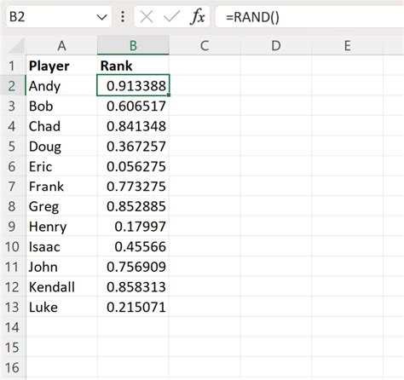This screenshot has width=404, height=380.
Task: Click the cell with value 0.367257
Action: click(x=133, y=147)
